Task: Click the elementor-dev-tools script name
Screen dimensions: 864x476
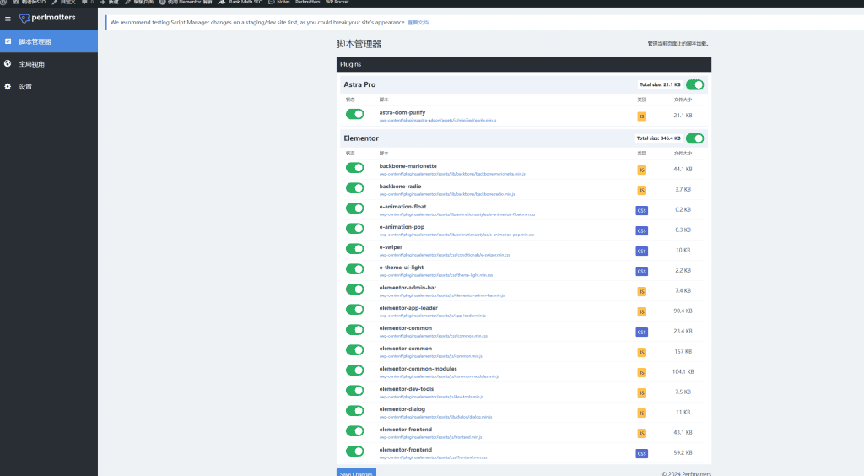Action: [x=406, y=389]
